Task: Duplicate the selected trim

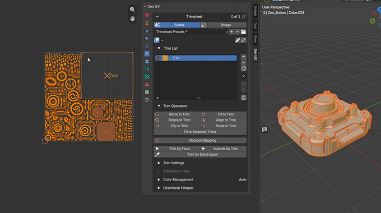Action: tap(244, 68)
